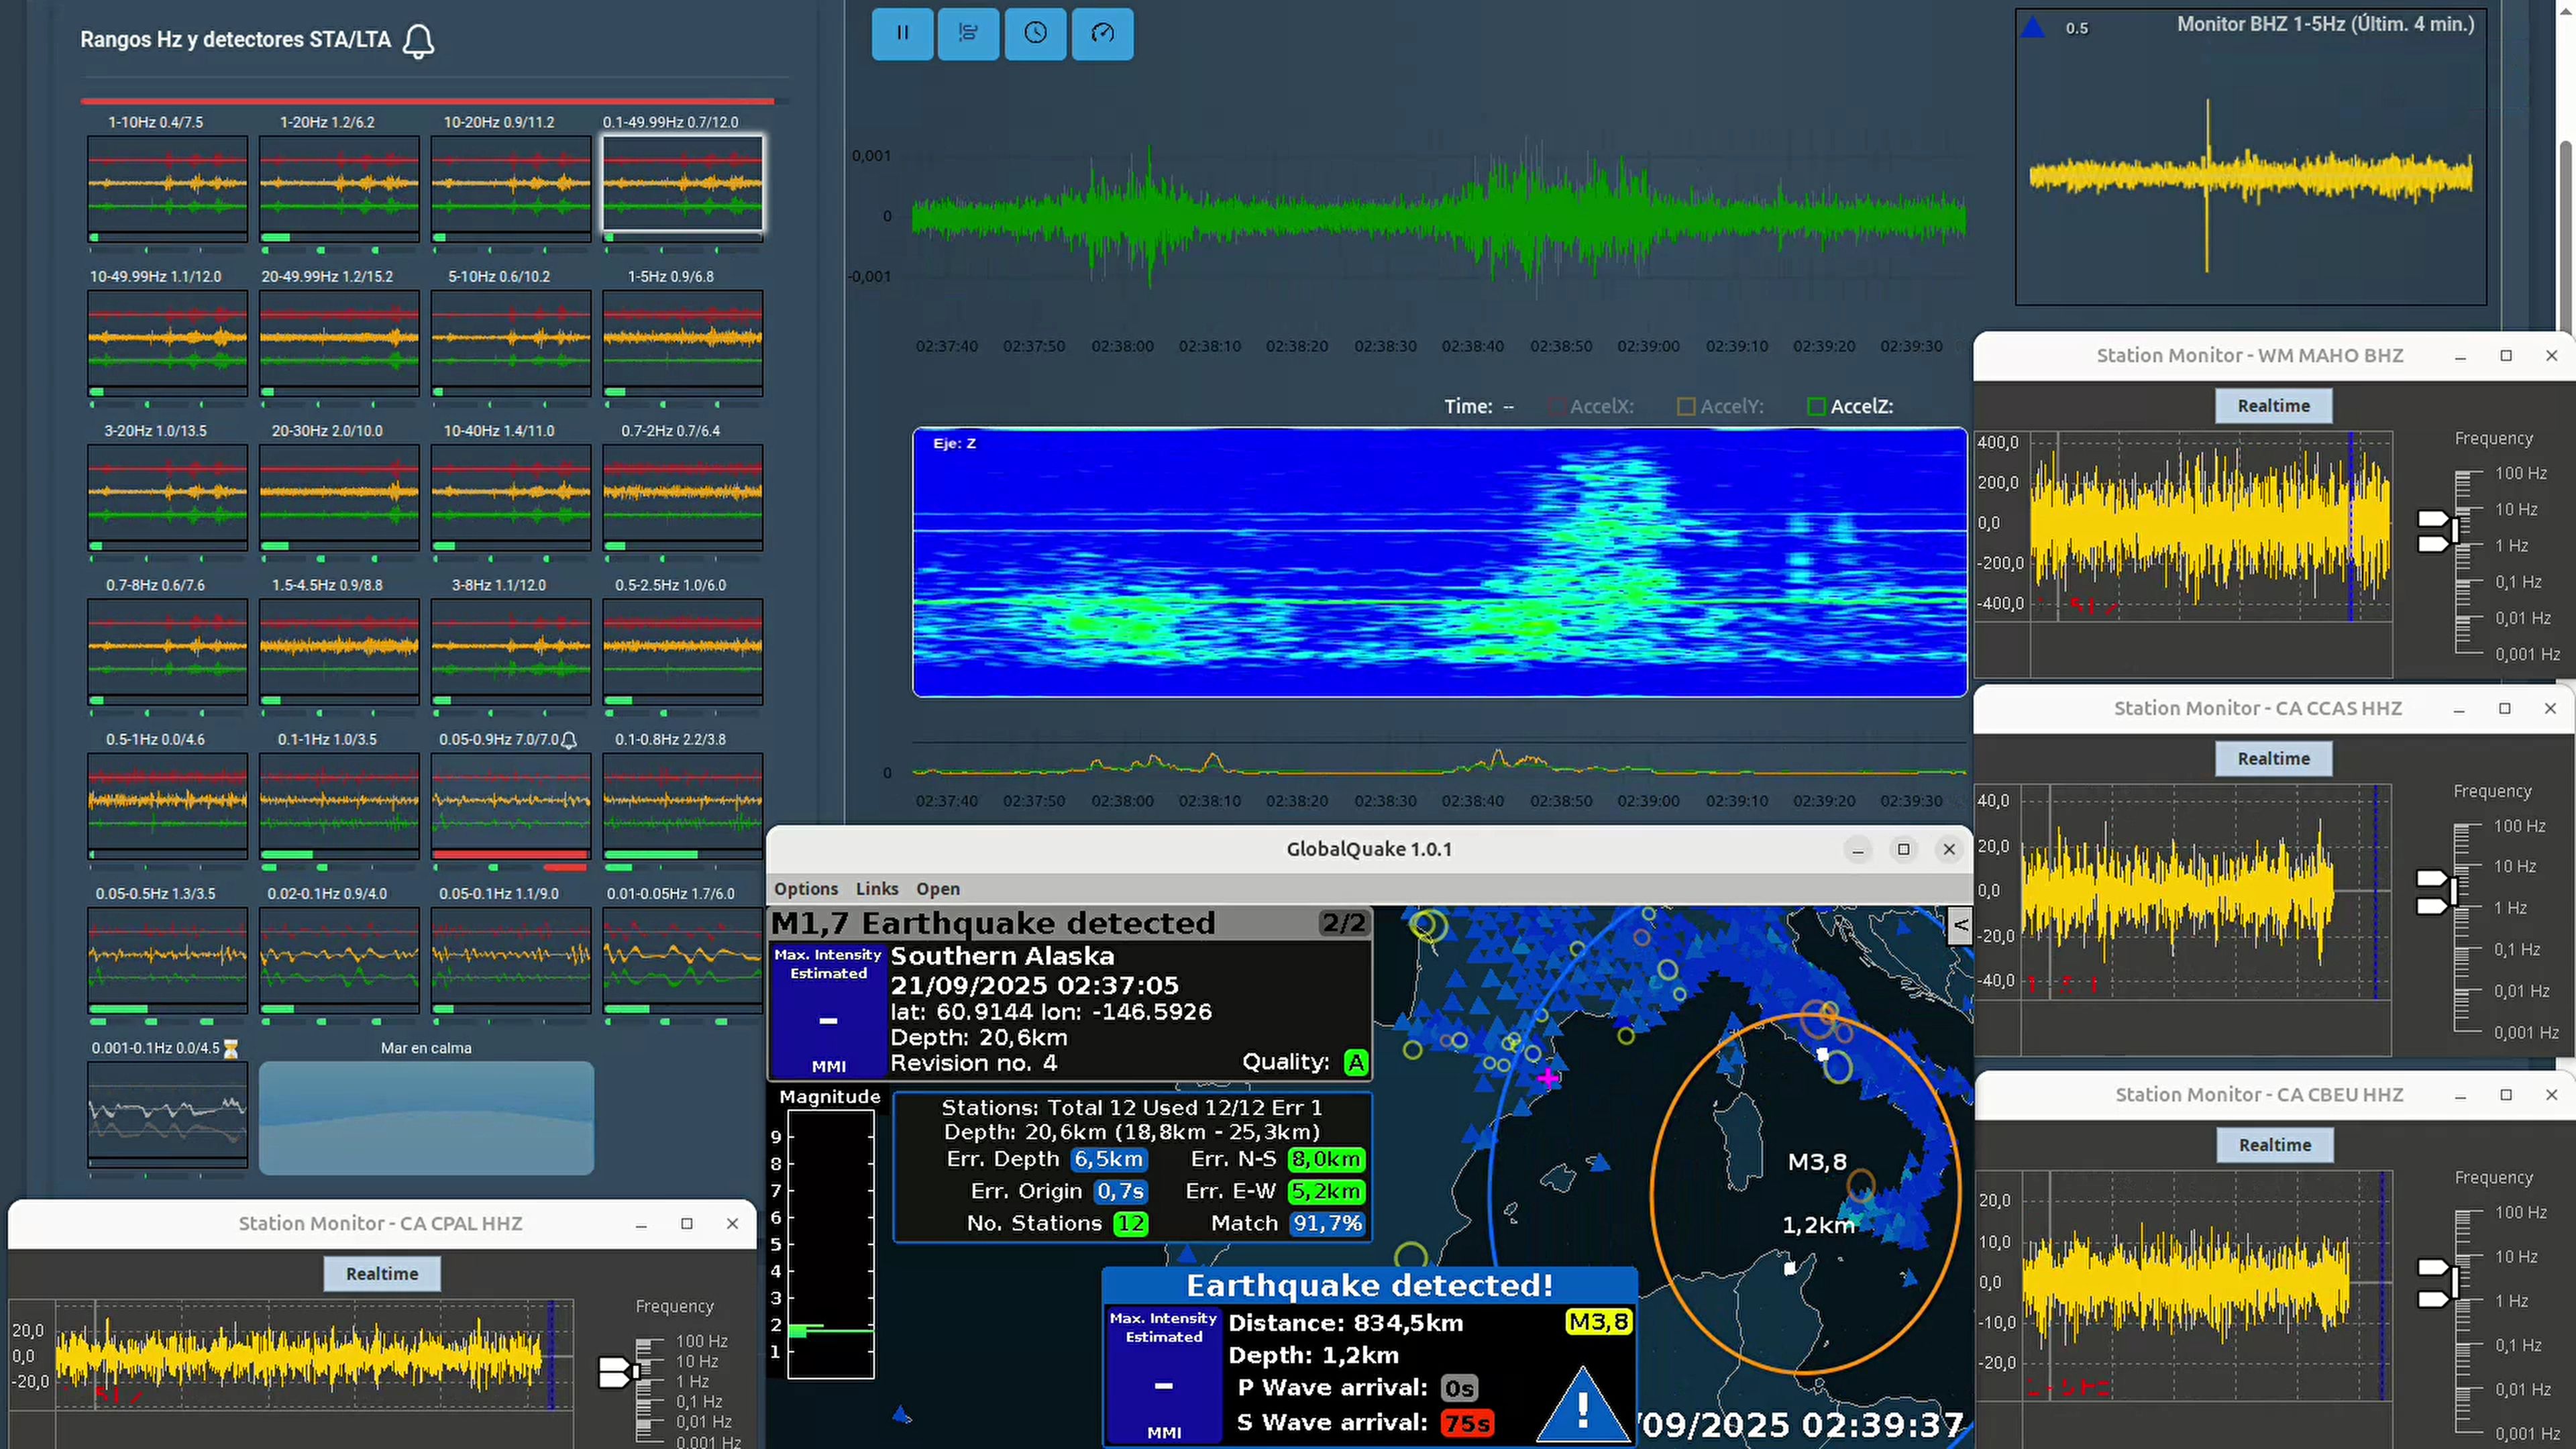Click the clock icon button
The width and height of the screenshot is (2576, 1449).
(1035, 33)
